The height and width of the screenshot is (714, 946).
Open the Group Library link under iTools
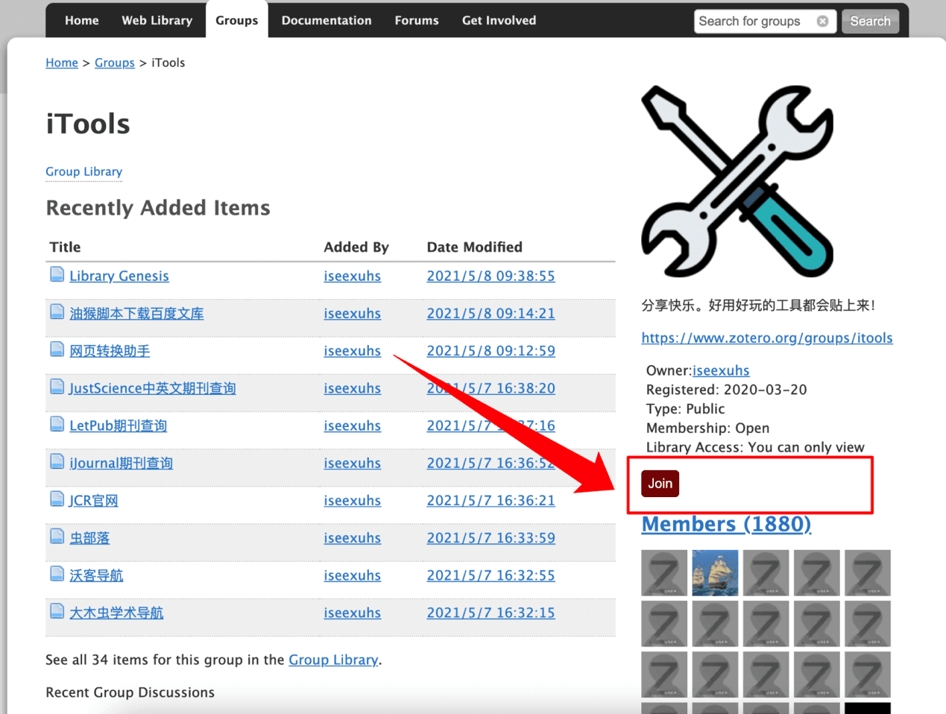coord(83,171)
